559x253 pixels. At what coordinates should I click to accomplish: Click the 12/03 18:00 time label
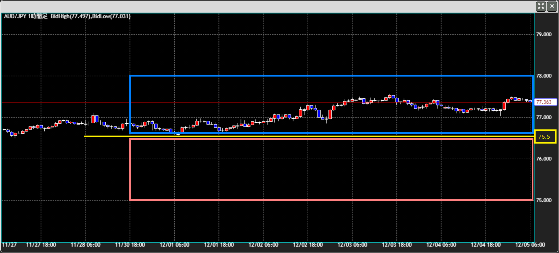click(x=397, y=245)
